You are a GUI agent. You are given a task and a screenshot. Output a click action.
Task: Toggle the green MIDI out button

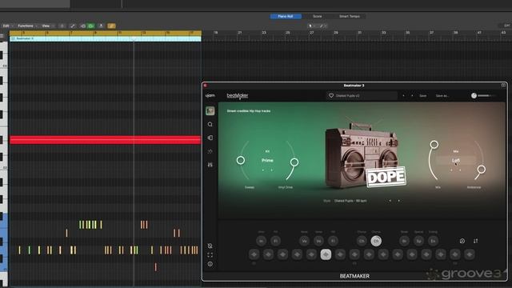(x=91, y=26)
